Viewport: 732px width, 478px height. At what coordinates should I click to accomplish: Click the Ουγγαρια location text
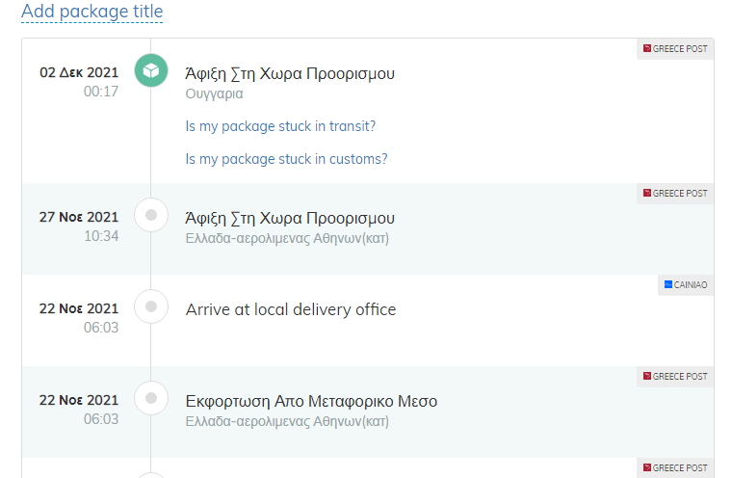214,93
